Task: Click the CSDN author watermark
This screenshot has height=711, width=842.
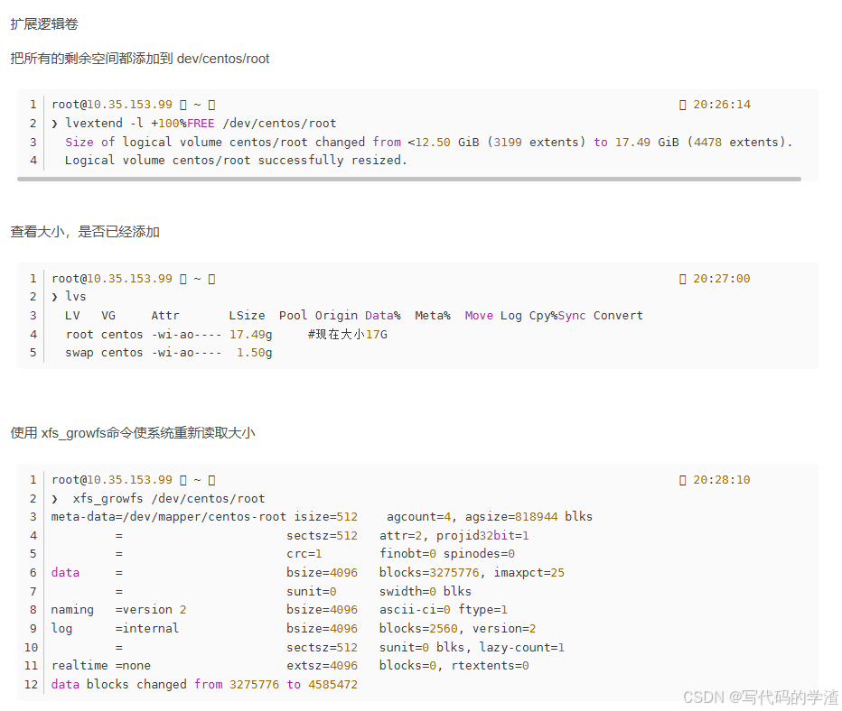Action: coord(760,697)
